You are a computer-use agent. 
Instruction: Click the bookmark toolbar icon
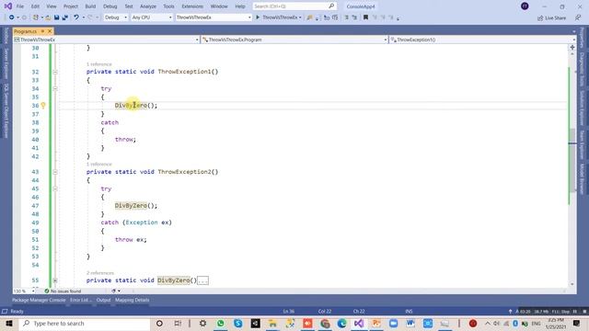click(x=365, y=17)
